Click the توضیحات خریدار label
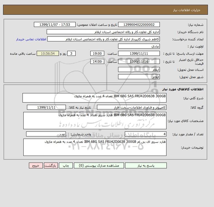214x207 pixels. [x=192, y=148]
